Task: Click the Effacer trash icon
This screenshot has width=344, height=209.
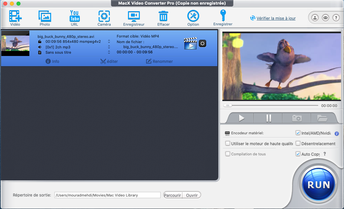Action: 164,18
